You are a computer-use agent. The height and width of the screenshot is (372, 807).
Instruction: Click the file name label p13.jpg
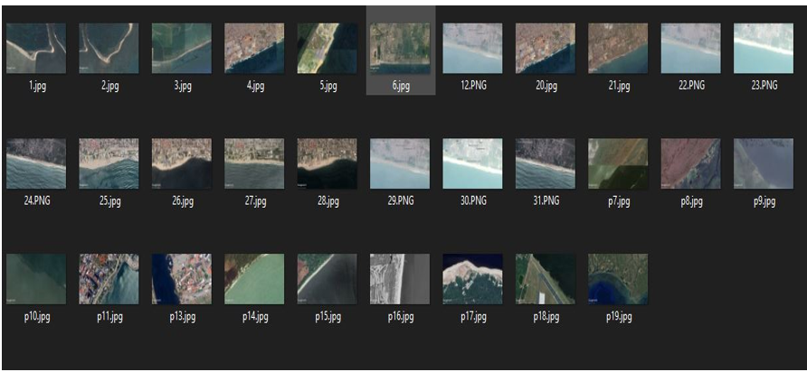pos(182,317)
